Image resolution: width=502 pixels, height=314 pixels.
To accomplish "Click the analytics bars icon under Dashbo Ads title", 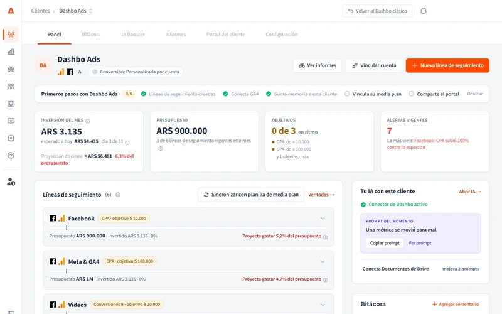I will click(x=61, y=72).
